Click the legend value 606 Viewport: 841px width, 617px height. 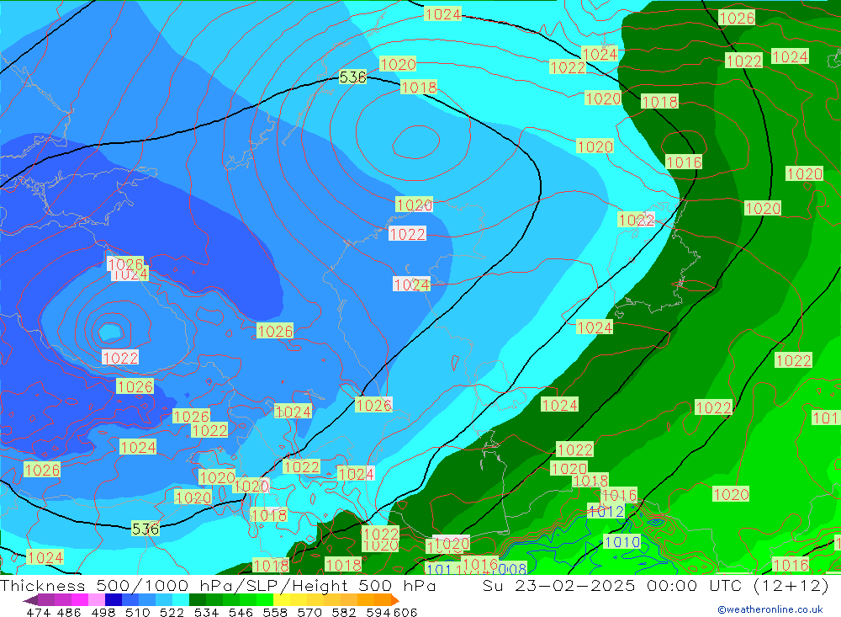405,612
